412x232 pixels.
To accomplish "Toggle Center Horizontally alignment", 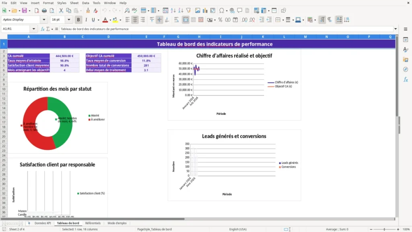I will [135, 20].
